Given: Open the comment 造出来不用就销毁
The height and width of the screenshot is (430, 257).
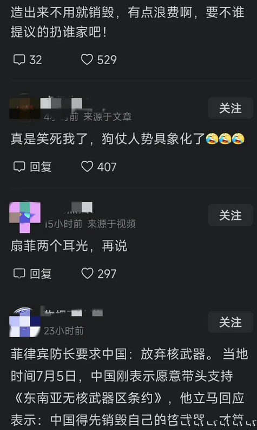Looking at the screenshot, I should pyautogui.click(x=127, y=23).
